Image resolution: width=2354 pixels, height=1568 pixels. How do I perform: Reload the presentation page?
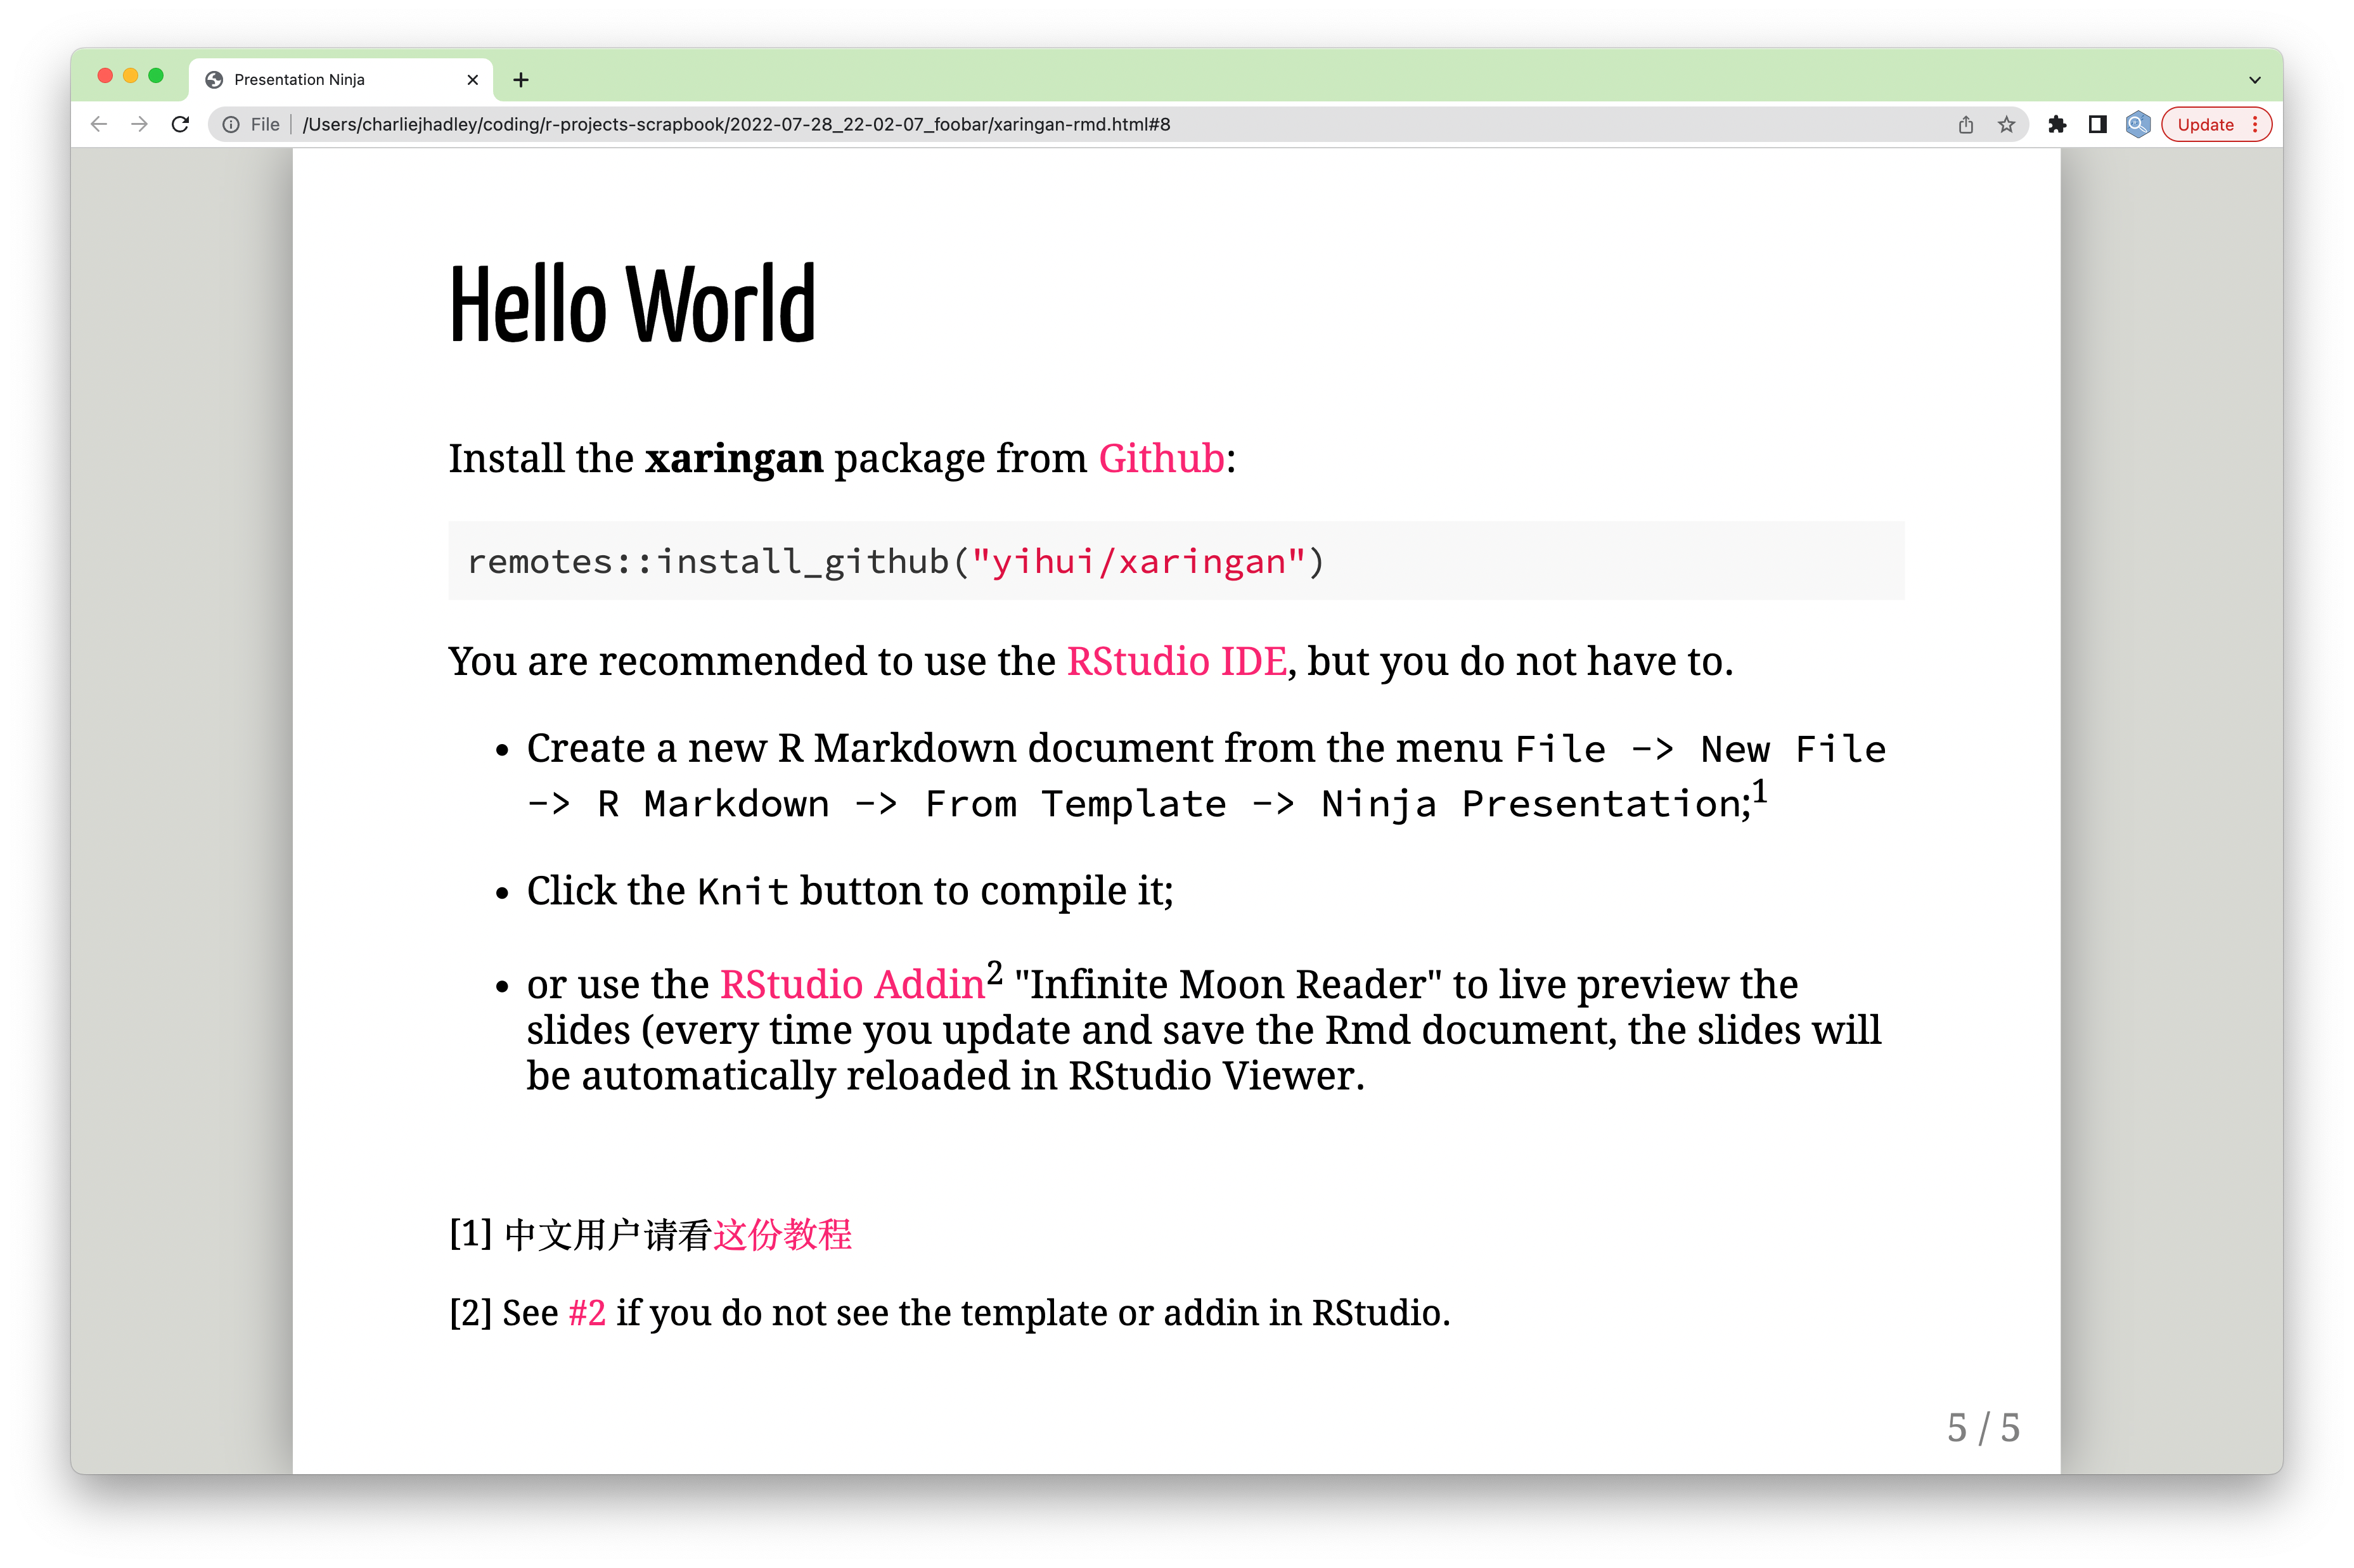(x=180, y=124)
